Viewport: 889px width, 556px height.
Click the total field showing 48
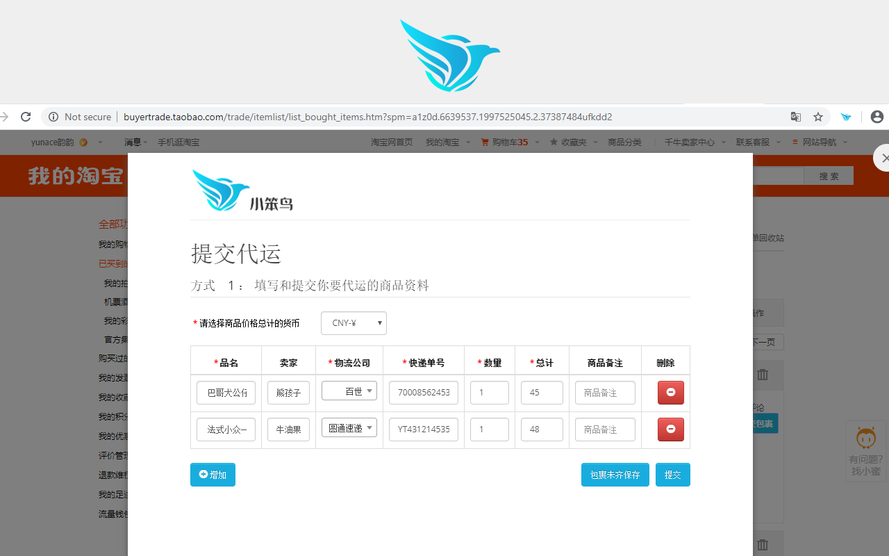(542, 430)
